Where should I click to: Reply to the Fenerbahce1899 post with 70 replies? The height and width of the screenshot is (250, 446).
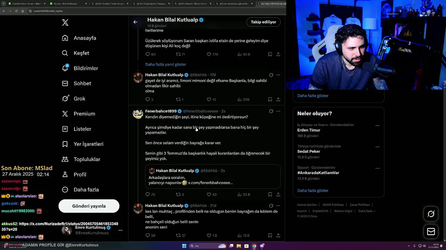(x=150, y=194)
